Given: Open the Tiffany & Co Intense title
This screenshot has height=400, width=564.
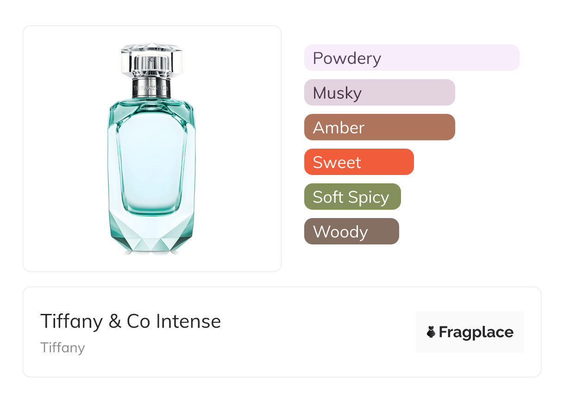Looking at the screenshot, I should 131,321.
